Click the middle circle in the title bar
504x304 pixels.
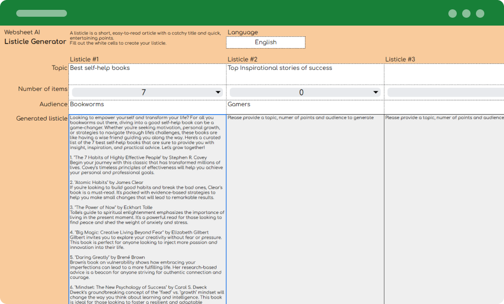(466, 13)
